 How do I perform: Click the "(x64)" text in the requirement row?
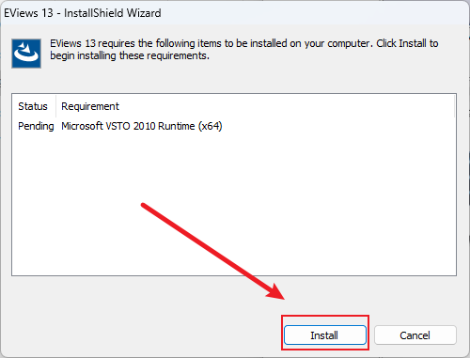pyautogui.click(x=210, y=126)
